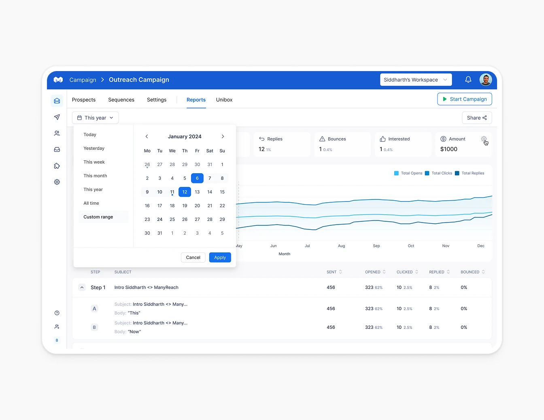The width and height of the screenshot is (544, 420).
Task: Open settings via the sidebar gear icon
Action: pyautogui.click(x=57, y=182)
